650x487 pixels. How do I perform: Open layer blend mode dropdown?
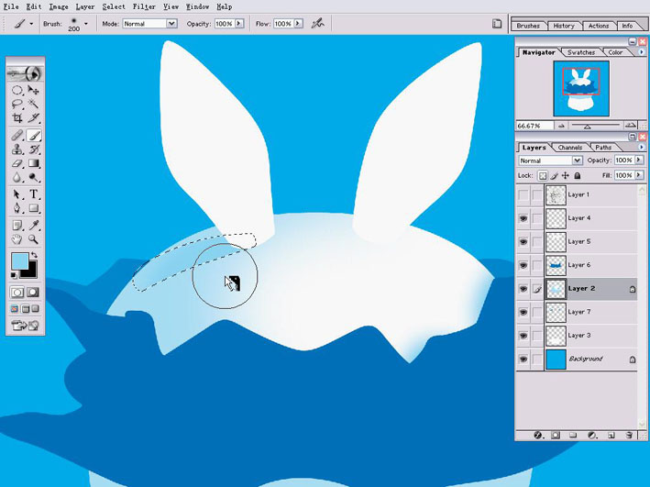coord(577,160)
